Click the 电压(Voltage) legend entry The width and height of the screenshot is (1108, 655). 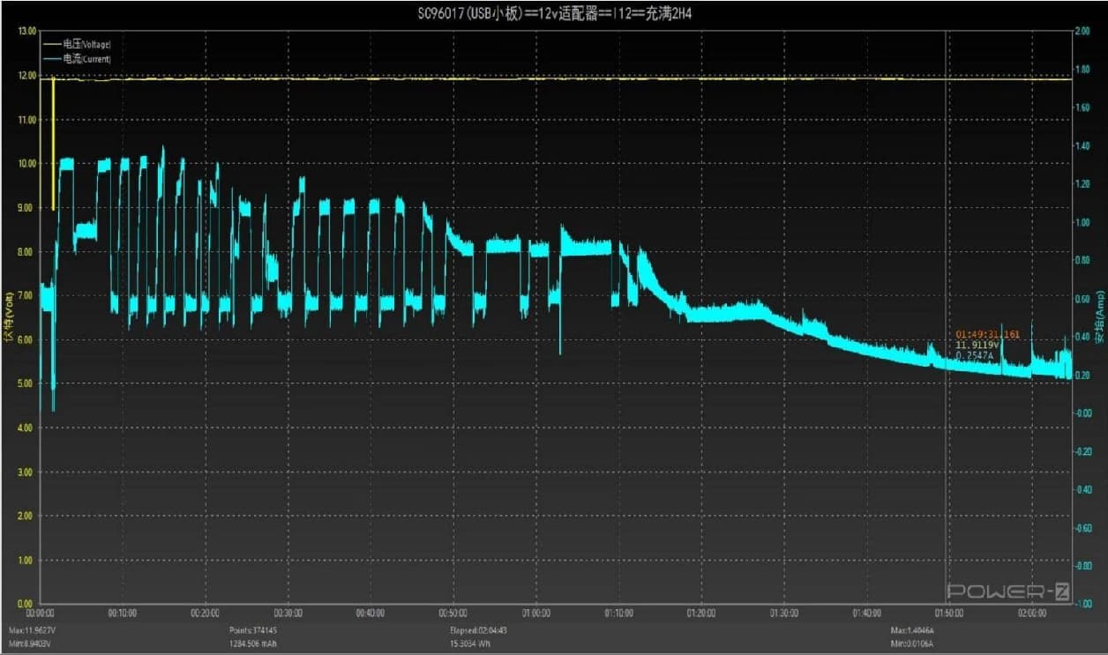pos(78,43)
